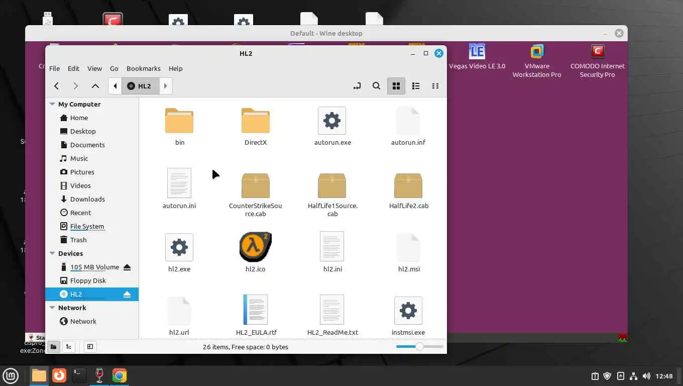This screenshot has height=386, width=683.
Task: Open COMODO Internet Security Pro icon
Action: click(x=597, y=61)
